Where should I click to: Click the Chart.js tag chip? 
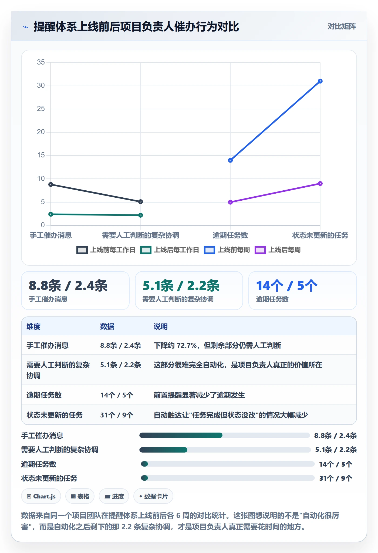41,496
